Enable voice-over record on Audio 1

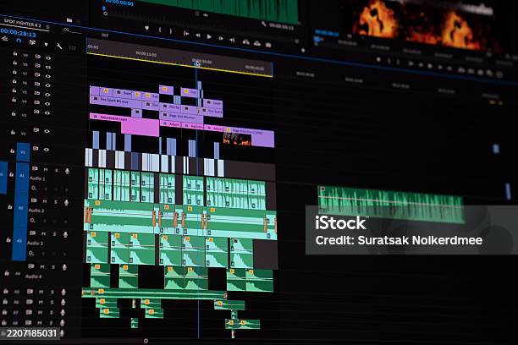pyautogui.click(x=67, y=171)
